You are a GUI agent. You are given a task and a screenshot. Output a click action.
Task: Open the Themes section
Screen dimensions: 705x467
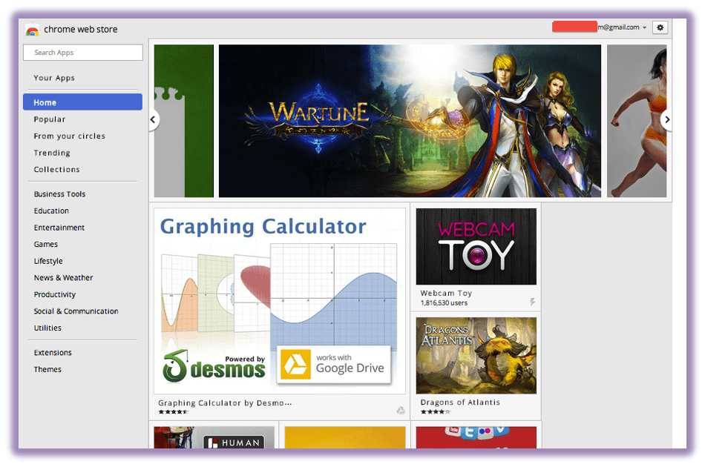[47, 369]
